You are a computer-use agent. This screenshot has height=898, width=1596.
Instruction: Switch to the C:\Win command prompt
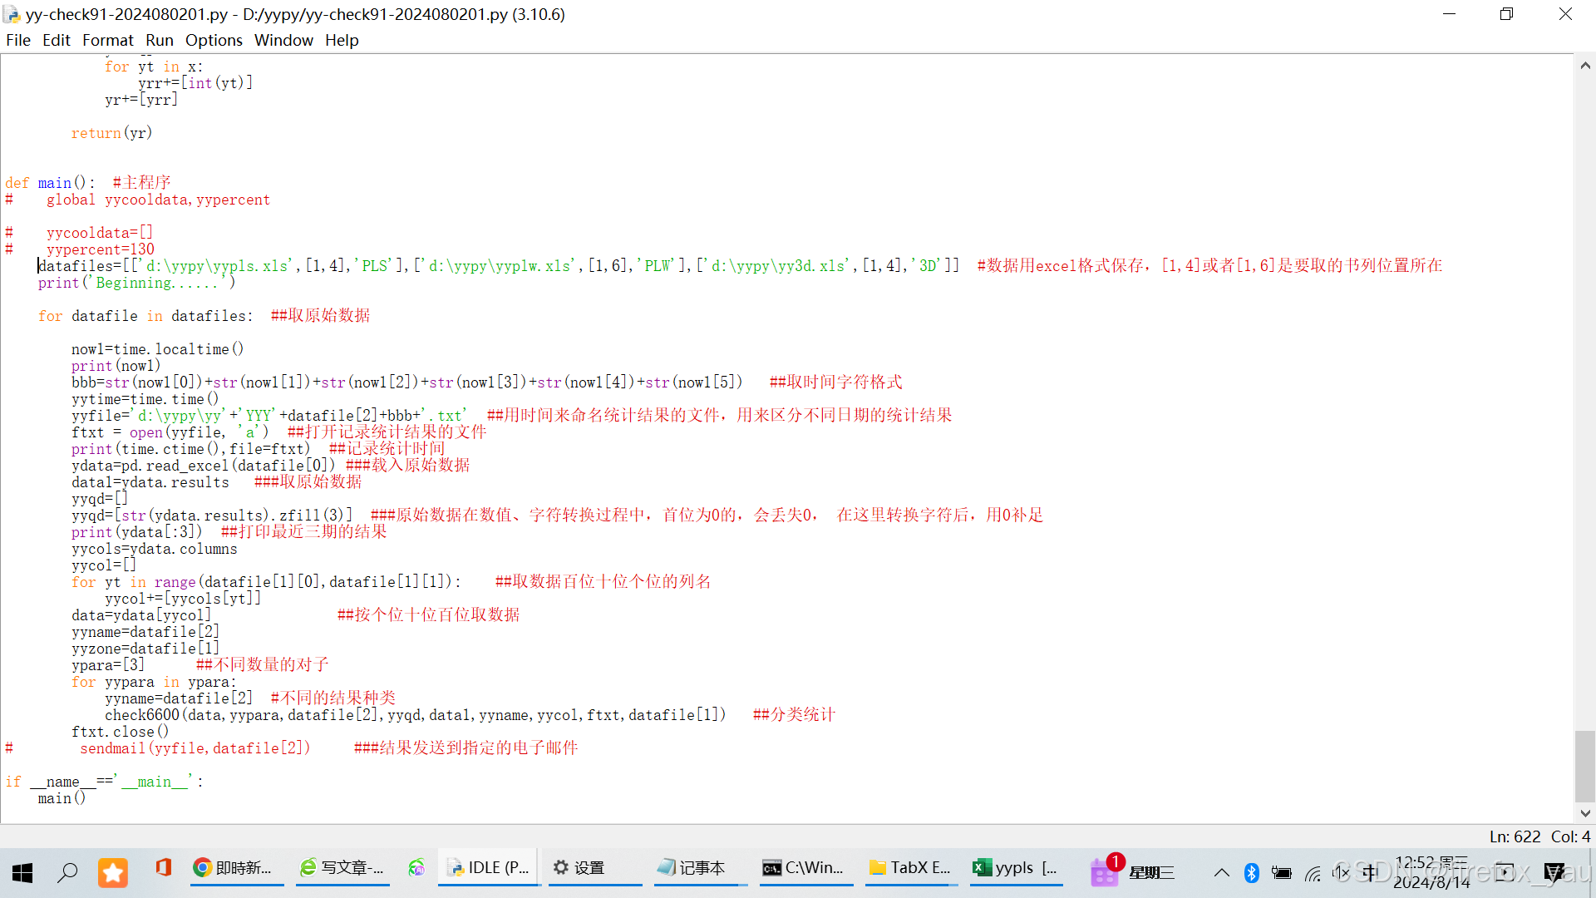tap(804, 868)
